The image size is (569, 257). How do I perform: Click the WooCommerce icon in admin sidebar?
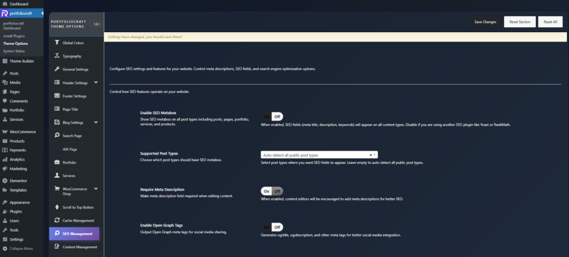coord(4,132)
